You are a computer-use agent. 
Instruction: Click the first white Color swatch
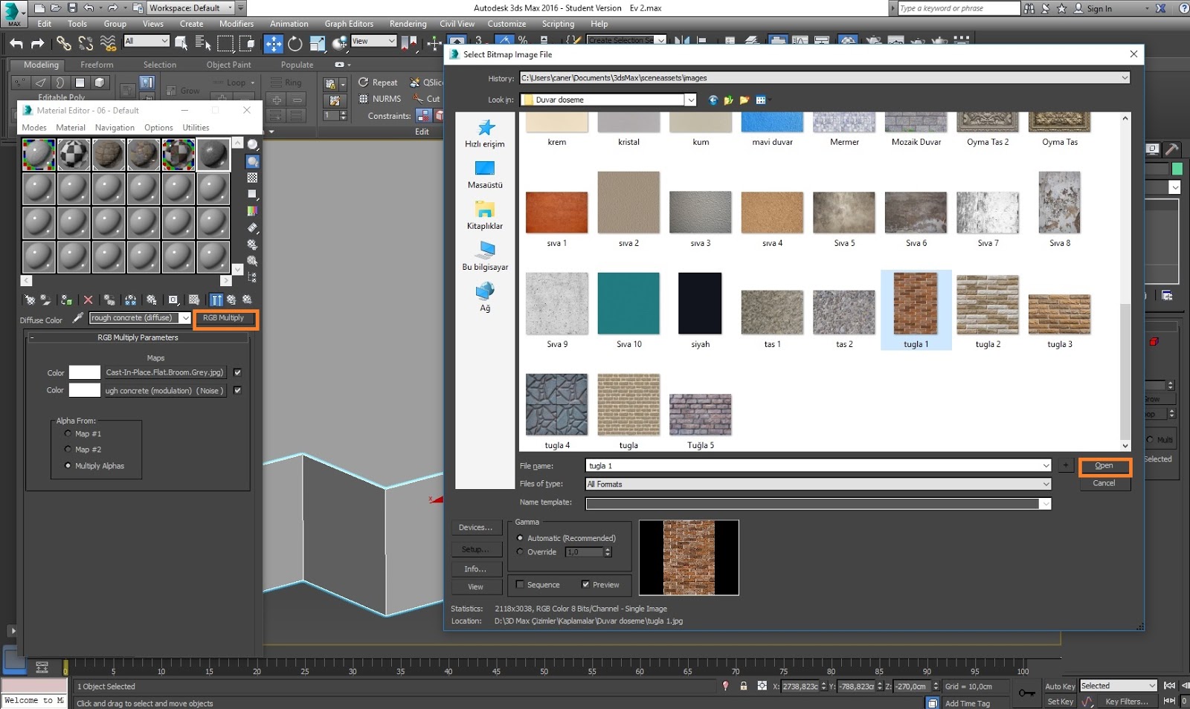[x=84, y=373]
